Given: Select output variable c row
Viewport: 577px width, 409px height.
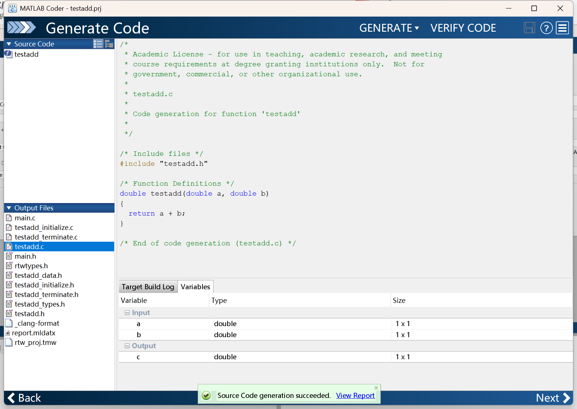Looking at the screenshot, I should click(346, 357).
